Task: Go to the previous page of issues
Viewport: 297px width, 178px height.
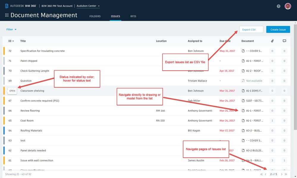Action: coord(265,174)
